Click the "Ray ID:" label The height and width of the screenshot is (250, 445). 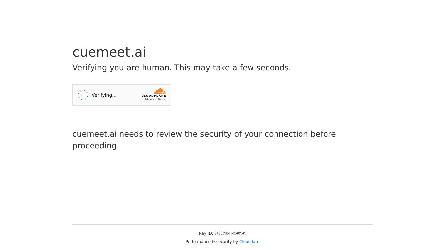point(206,233)
